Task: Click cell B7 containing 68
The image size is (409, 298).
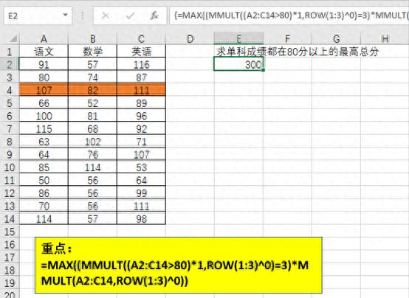Action: 92,129
